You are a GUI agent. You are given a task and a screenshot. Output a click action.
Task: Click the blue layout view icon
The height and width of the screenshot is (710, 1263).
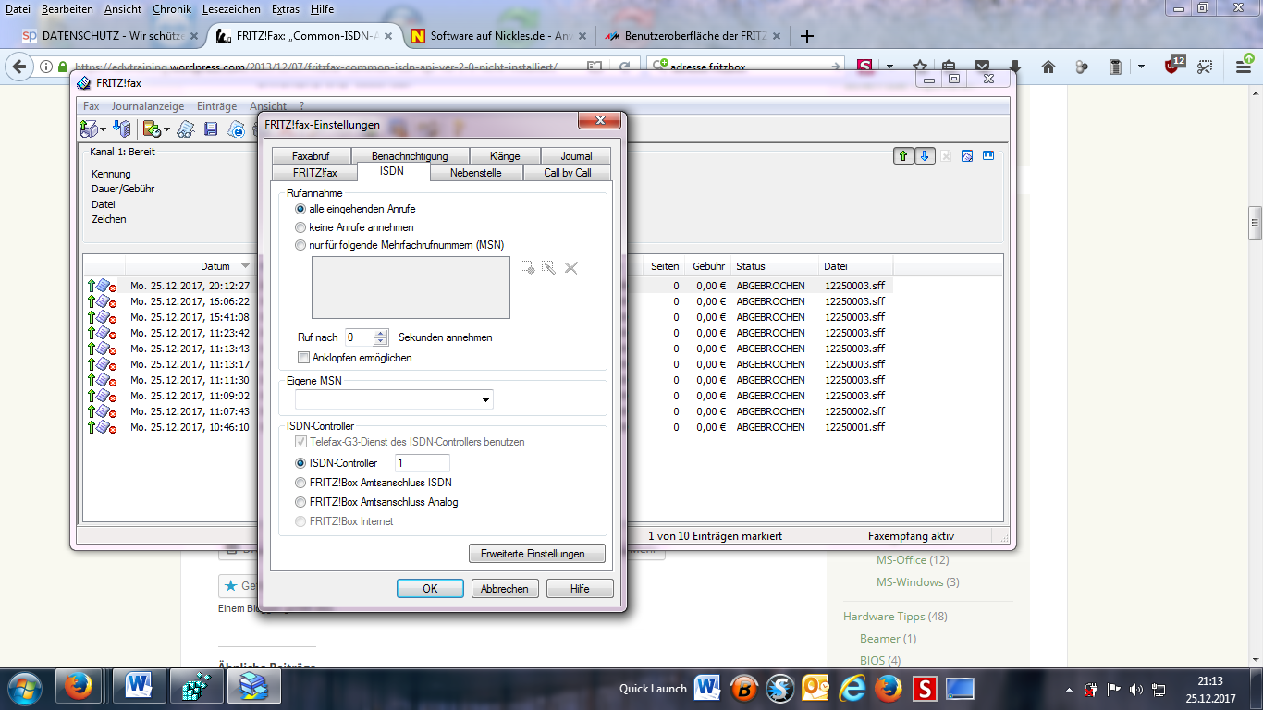[x=988, y=155]
